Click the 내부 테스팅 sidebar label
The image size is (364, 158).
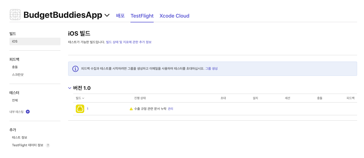point(16,112)
